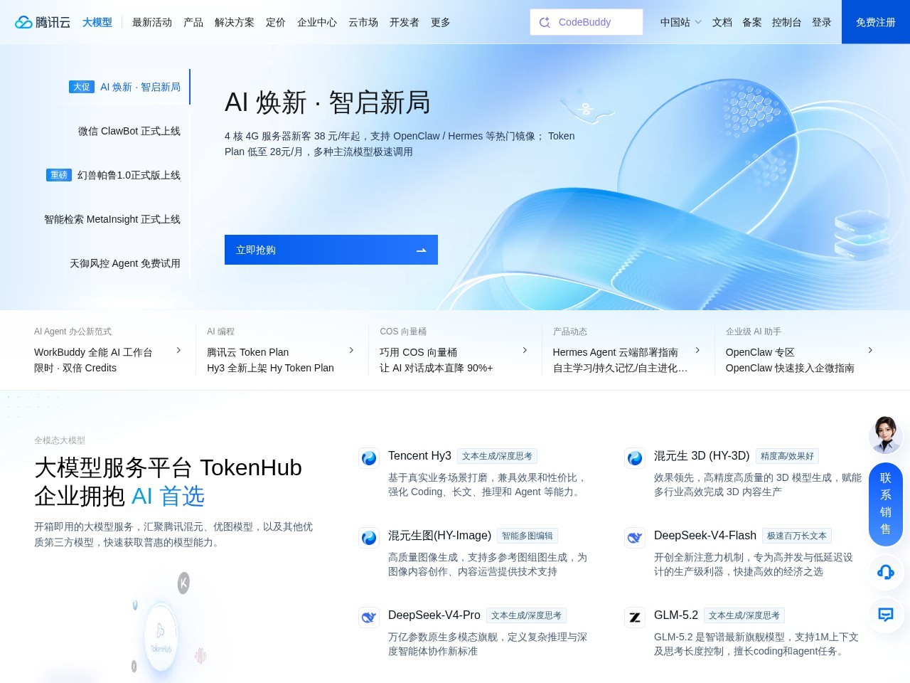Open the 混元生图(HY-Image) title
This screenshot has height=683, width=910.
pyautogui.click(x=439, y=535)
